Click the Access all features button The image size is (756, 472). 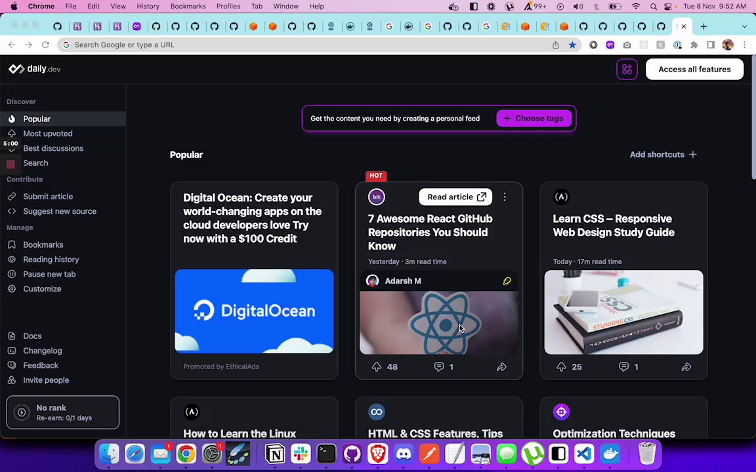694,69
